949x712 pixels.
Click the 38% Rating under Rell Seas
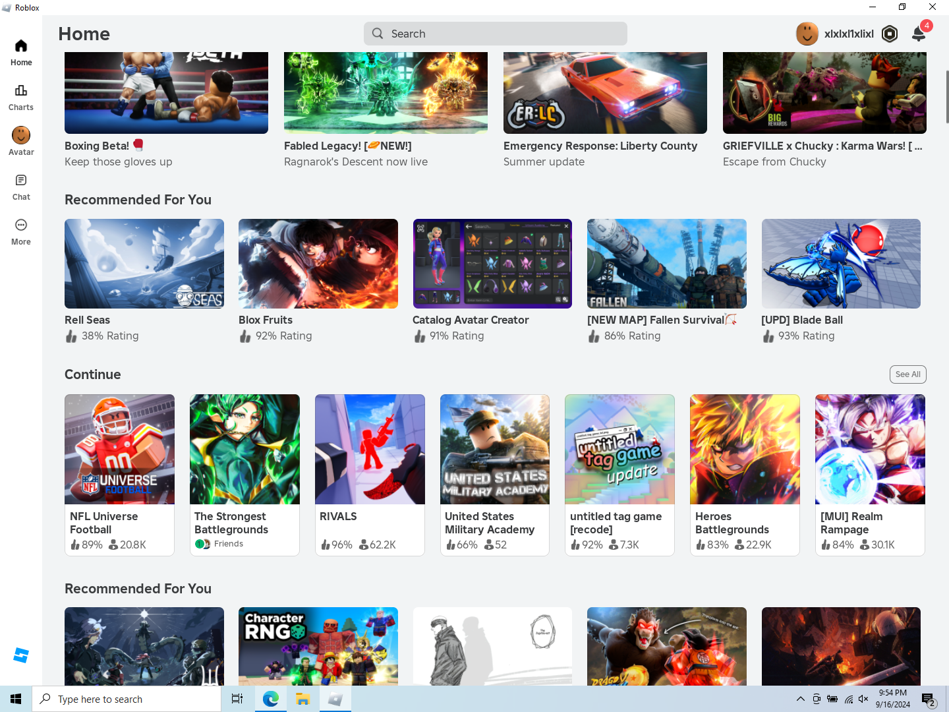coord(110,336)
